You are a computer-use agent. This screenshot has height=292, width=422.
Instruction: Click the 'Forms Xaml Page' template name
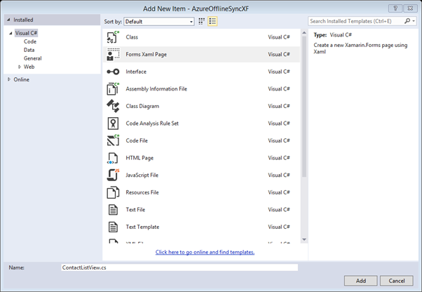point(146,55)
